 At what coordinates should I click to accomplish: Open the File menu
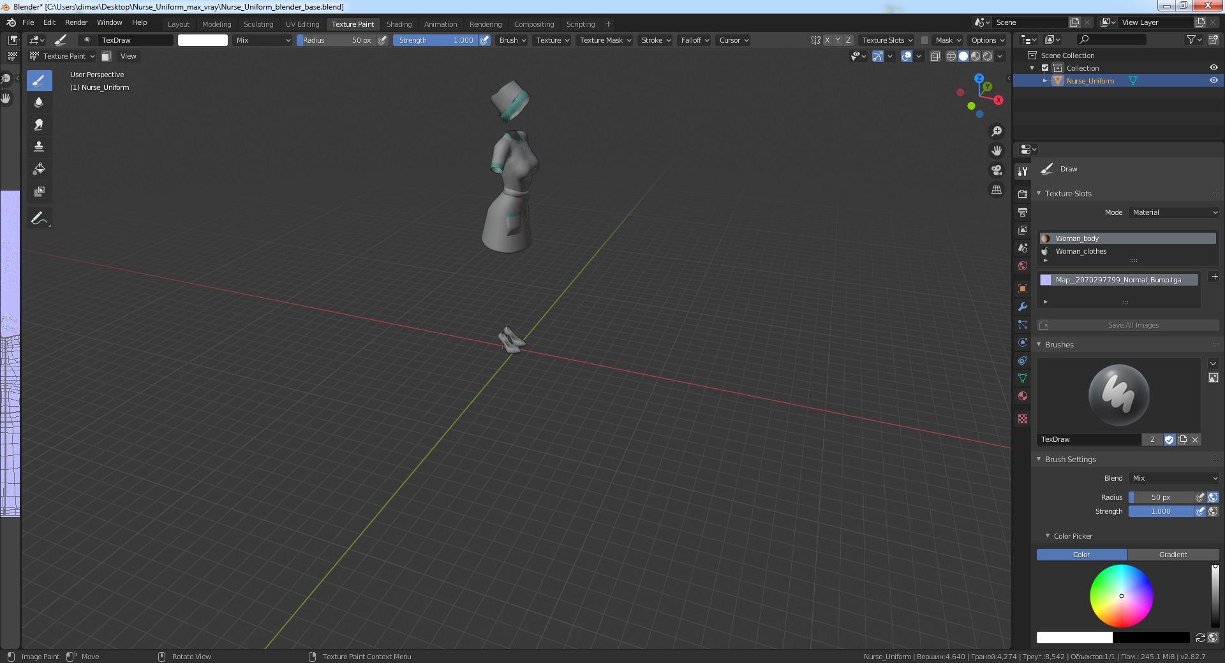[28, 22]
